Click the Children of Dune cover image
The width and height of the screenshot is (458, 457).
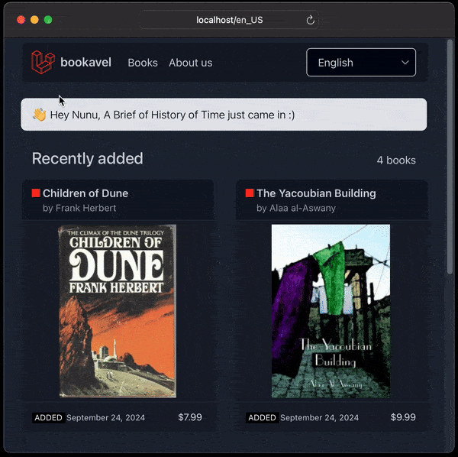(x=118, y=310)
